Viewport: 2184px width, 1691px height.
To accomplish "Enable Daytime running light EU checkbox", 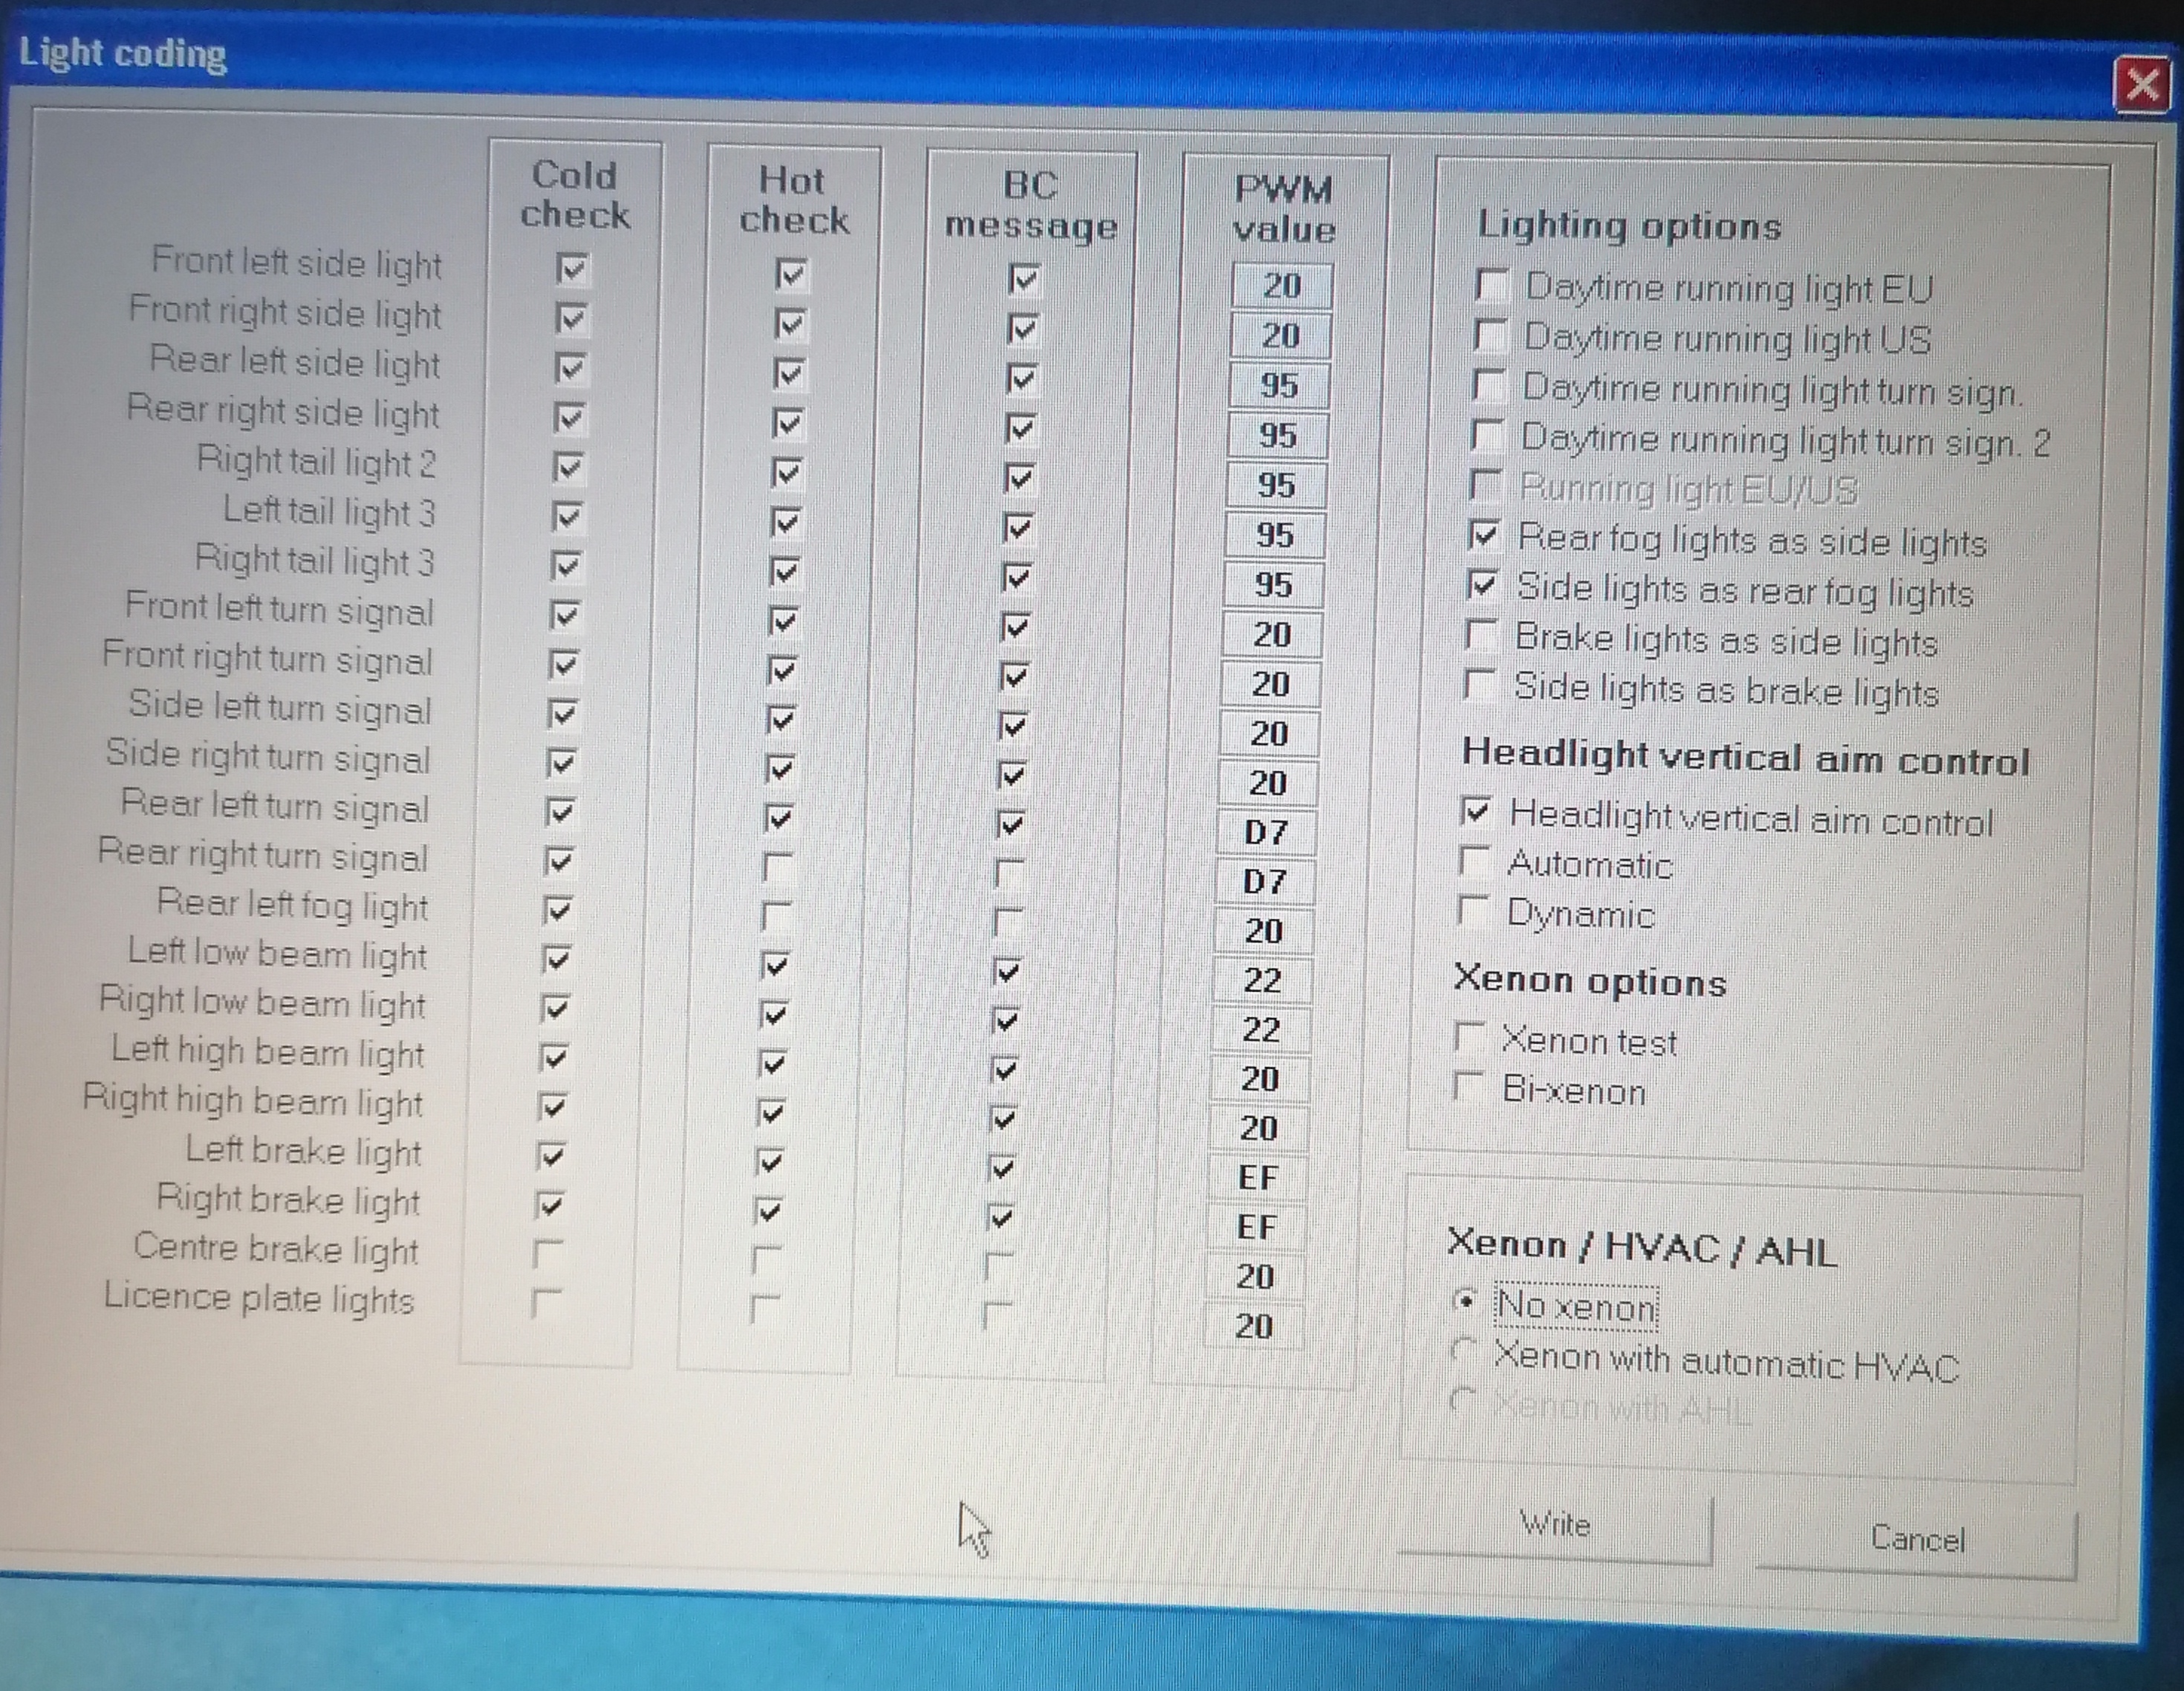I will click(1492, 285).
